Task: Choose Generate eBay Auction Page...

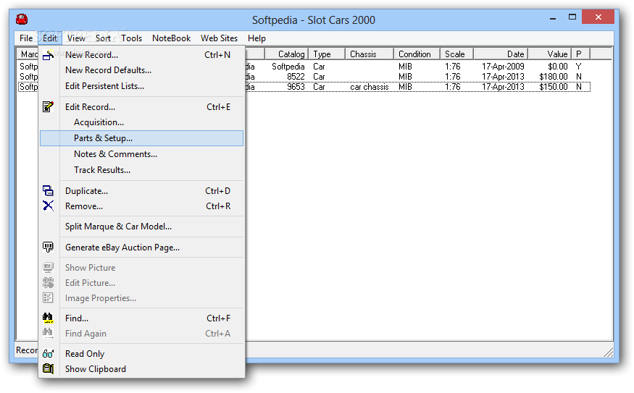Action: [141, 248]
